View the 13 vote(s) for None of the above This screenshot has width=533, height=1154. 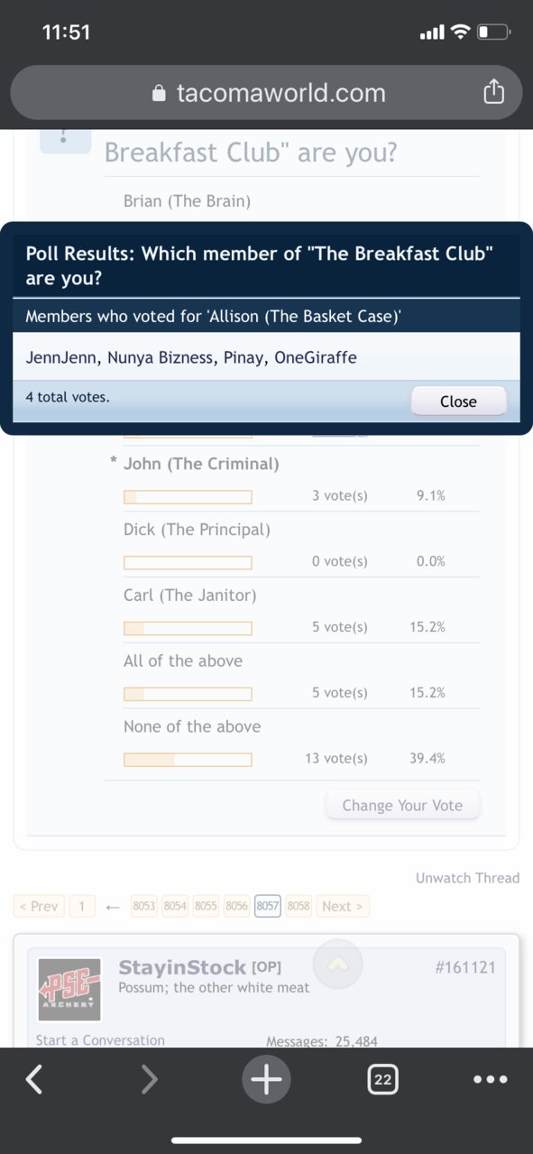335,759
